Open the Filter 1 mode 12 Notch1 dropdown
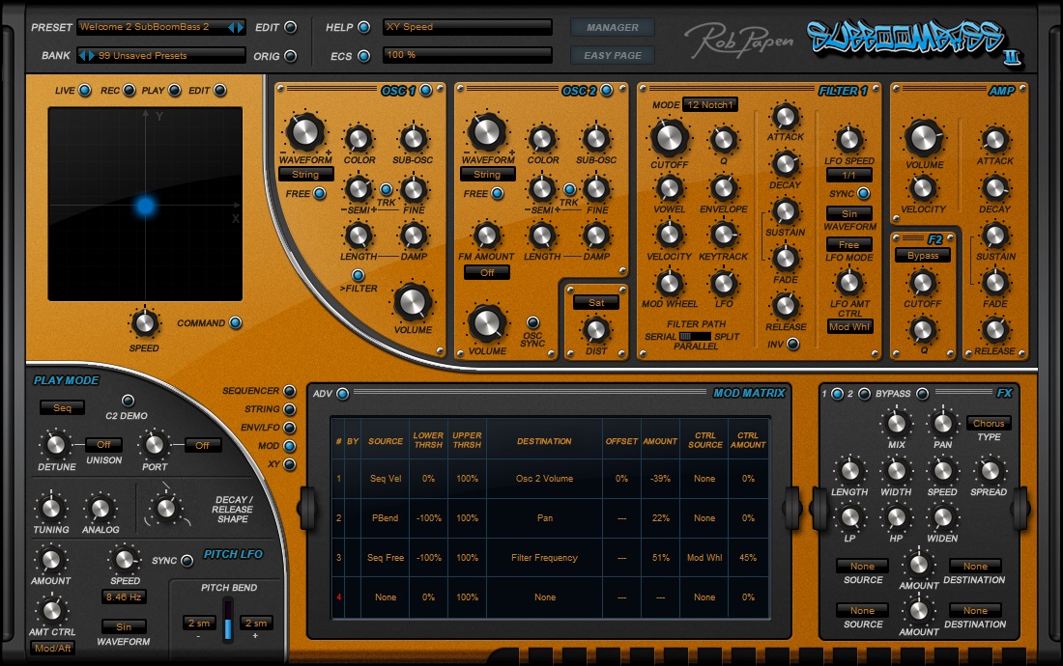This screenshot has width=1063, height=666. (711, 104)
